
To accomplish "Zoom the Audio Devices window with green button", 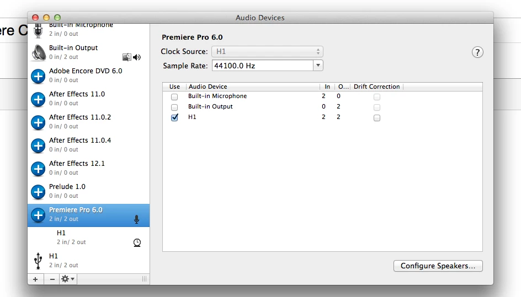I will pyautogui.click(x=57, y=18).
